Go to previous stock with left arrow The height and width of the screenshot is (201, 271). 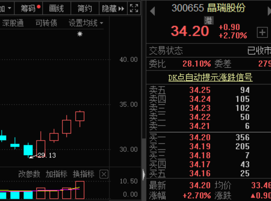coord(152,11)
